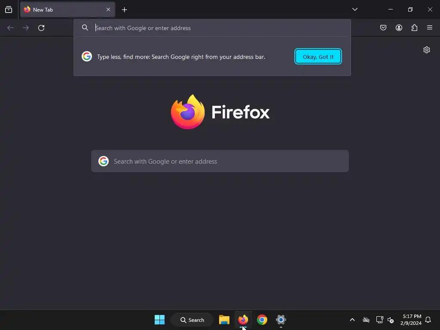Minimize the Firefox window
The width and height of the screenshot is (440, 330).
tap(391, 9)
